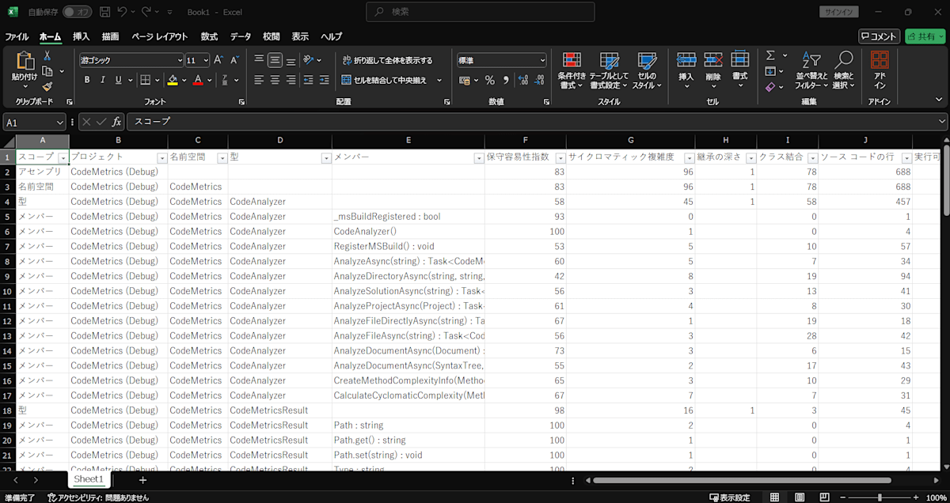Click the save disk icon in title bar
Viewport: 950px width, 503px height.
tap(103, 12)
